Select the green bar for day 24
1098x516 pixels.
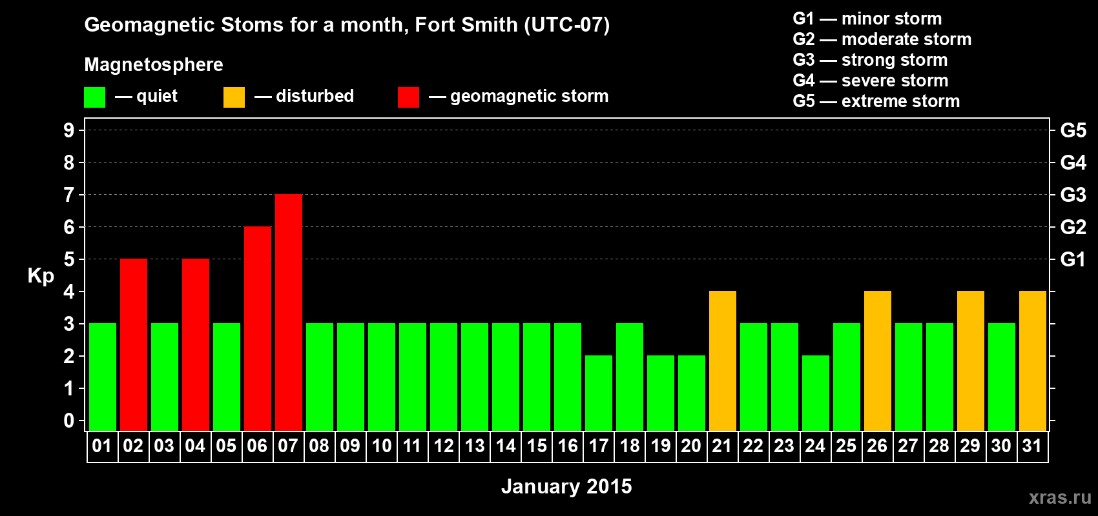[x=816, y=393]
